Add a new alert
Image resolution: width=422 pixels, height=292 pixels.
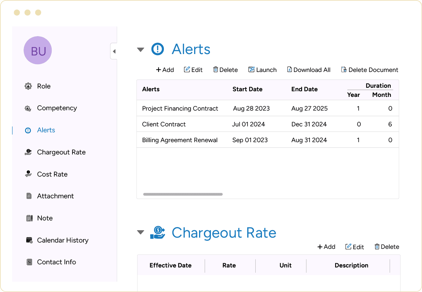165,70
